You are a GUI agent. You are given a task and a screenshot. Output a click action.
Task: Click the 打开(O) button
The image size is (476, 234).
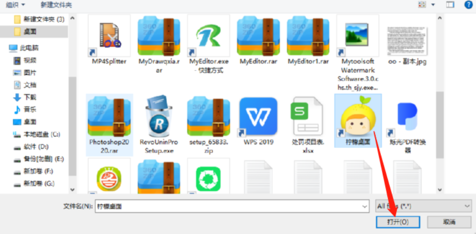point(398,222)
